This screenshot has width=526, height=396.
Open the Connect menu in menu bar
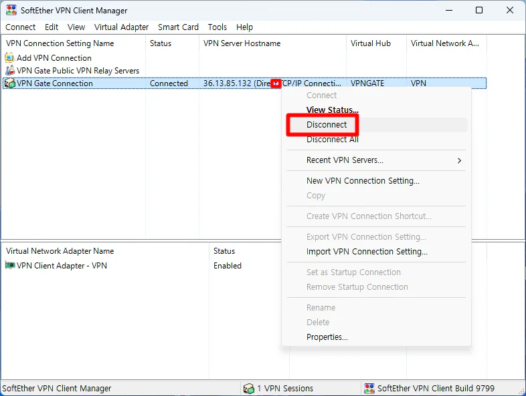21,27
